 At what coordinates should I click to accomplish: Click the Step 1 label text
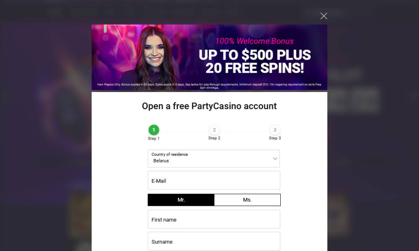(154, 138)
